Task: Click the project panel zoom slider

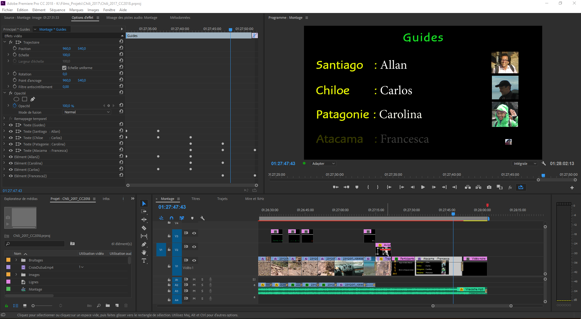Action: (x=33, y=306)
